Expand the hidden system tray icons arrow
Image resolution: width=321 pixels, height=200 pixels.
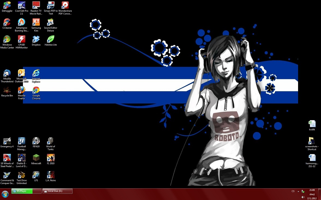click(x=298, y=191)
